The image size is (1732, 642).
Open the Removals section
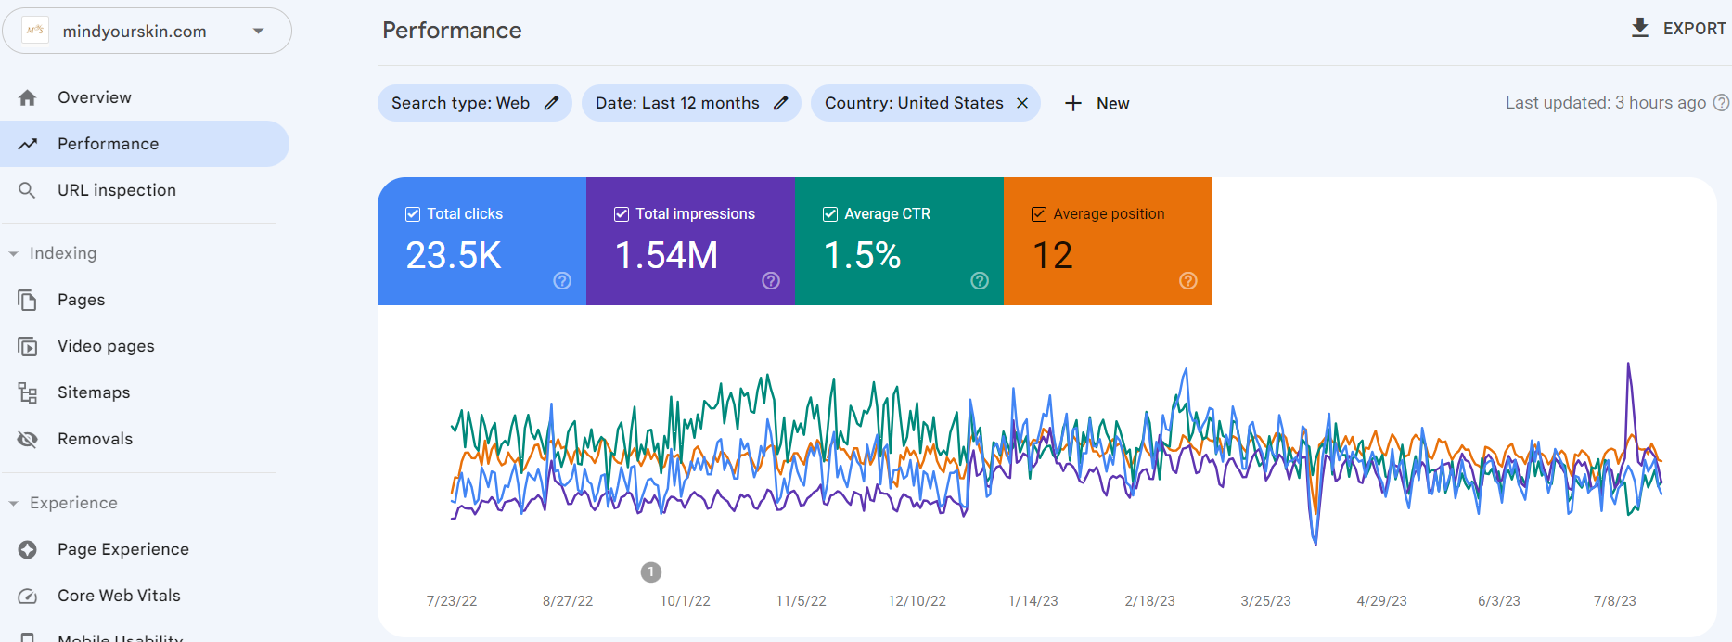95,439
